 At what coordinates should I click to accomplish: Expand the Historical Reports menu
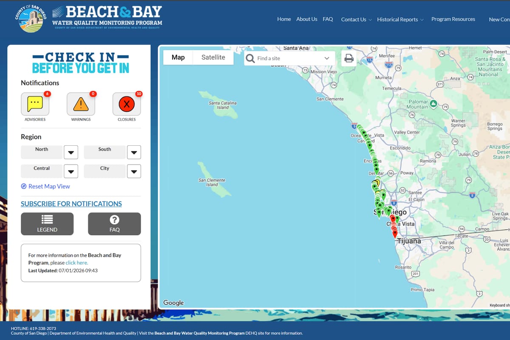400,20
